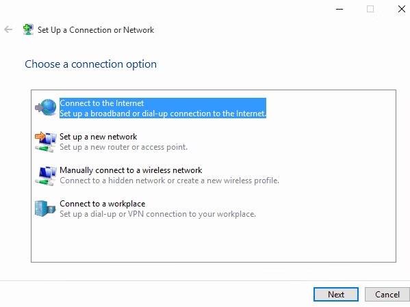Click the 'Set up a new router' description

(124, 147)
